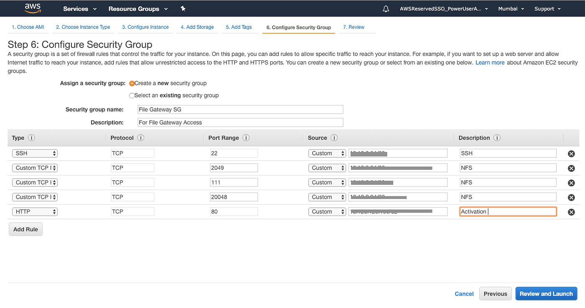Click the info icon next to Description column
The height and width of the screenshot is (308, 585).
(497, 138)
